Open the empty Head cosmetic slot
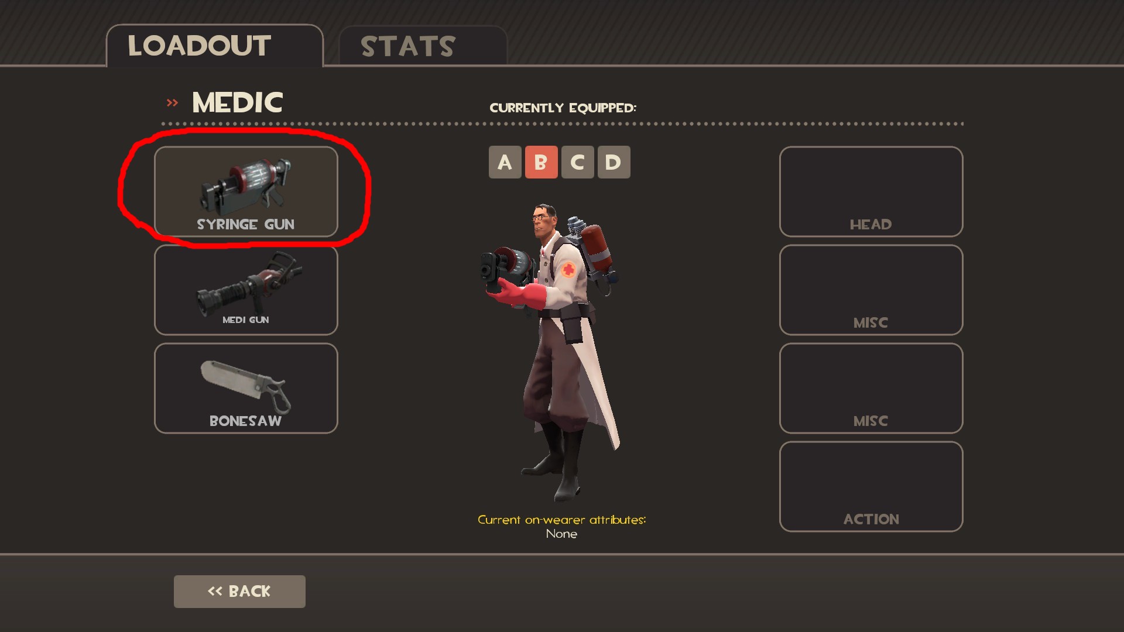The image size is (1124, 632). pos(871,191)
